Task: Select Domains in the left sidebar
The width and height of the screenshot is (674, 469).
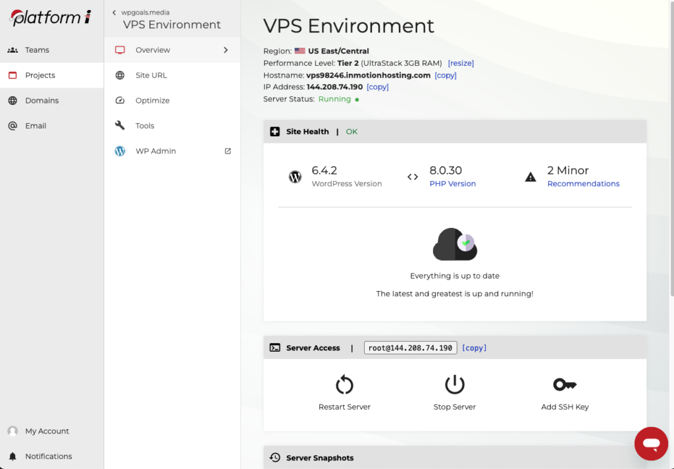Action: coord(41,101)
